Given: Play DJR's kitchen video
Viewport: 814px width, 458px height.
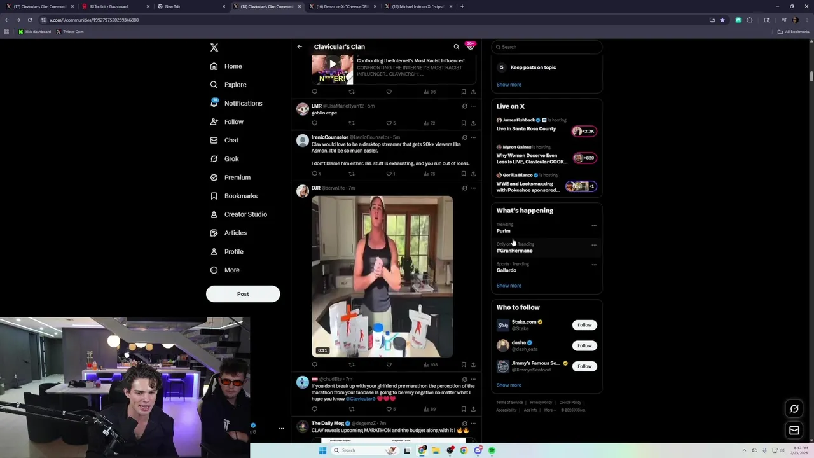Looking at the screenshot, I should (x=382, y=277).
